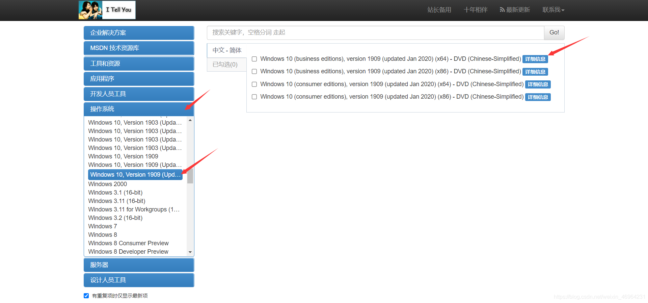Image resolution: width=648 pixels, height=303 pixels.
Task: Click the I Tell You site logo
Action: 107,10
